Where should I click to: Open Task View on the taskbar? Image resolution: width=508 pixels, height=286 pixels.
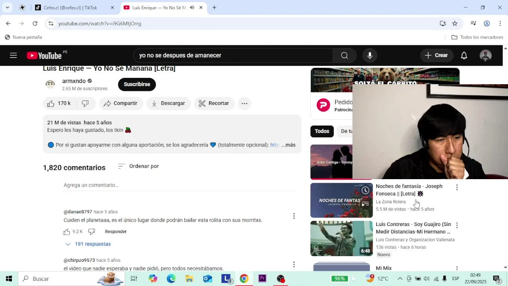click(134, 279)
